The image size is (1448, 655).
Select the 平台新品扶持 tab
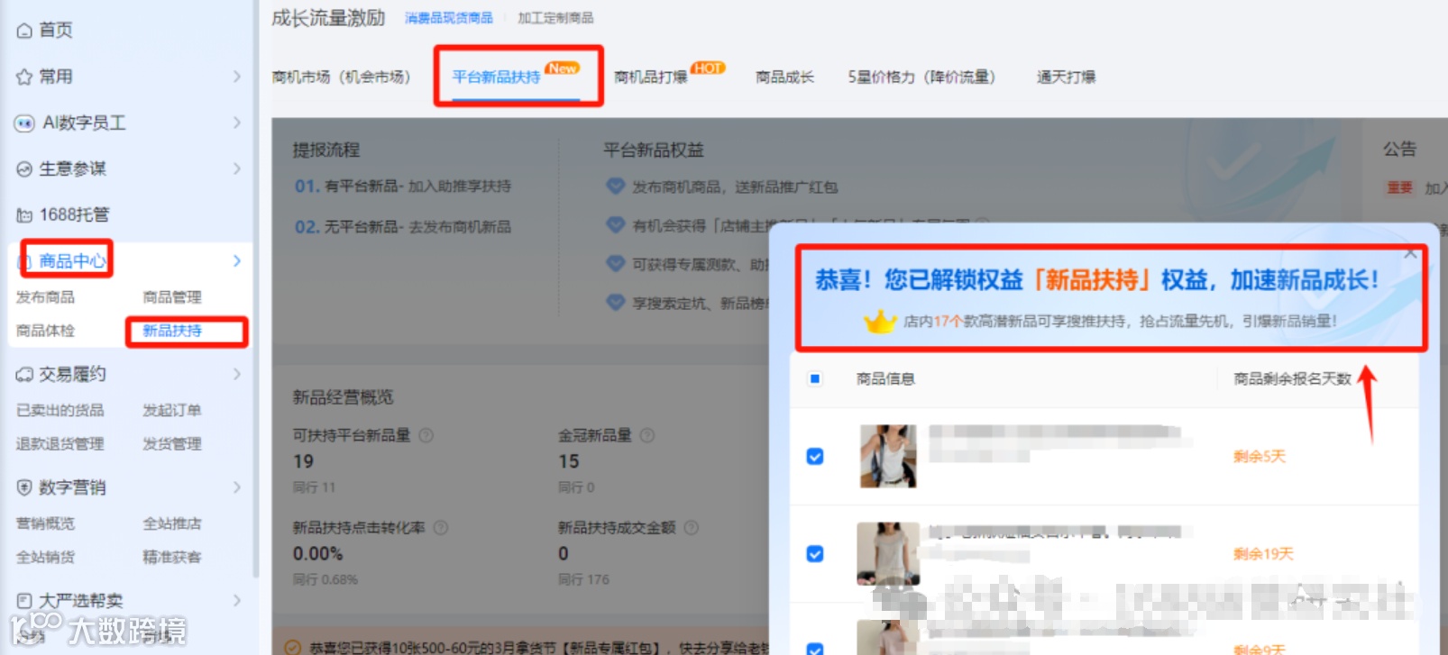[497, 77]
